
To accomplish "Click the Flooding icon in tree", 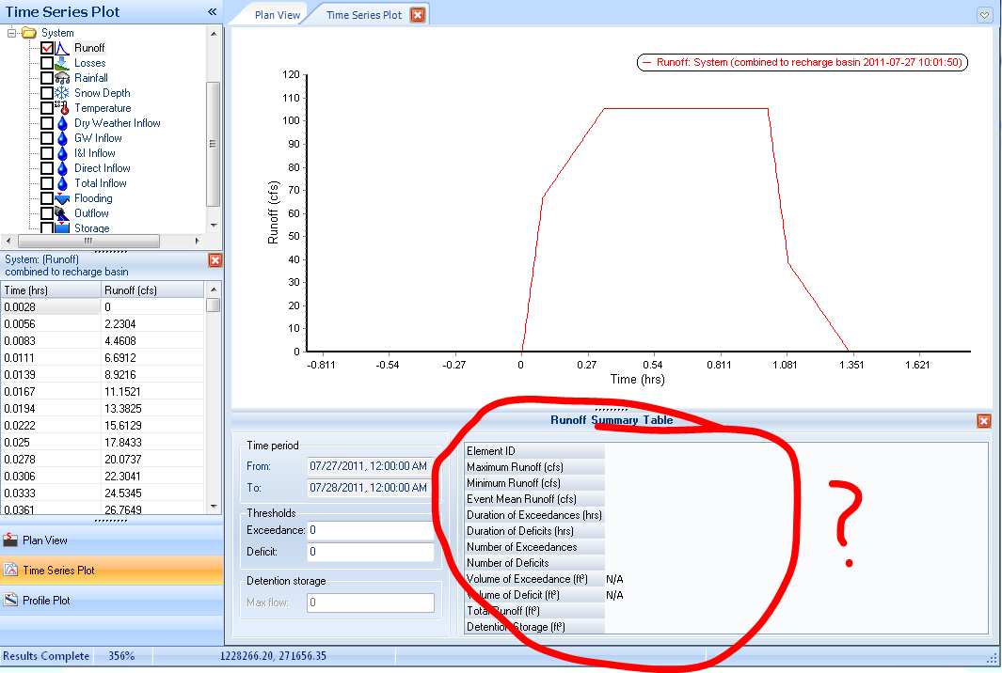I will pos(62,198).
